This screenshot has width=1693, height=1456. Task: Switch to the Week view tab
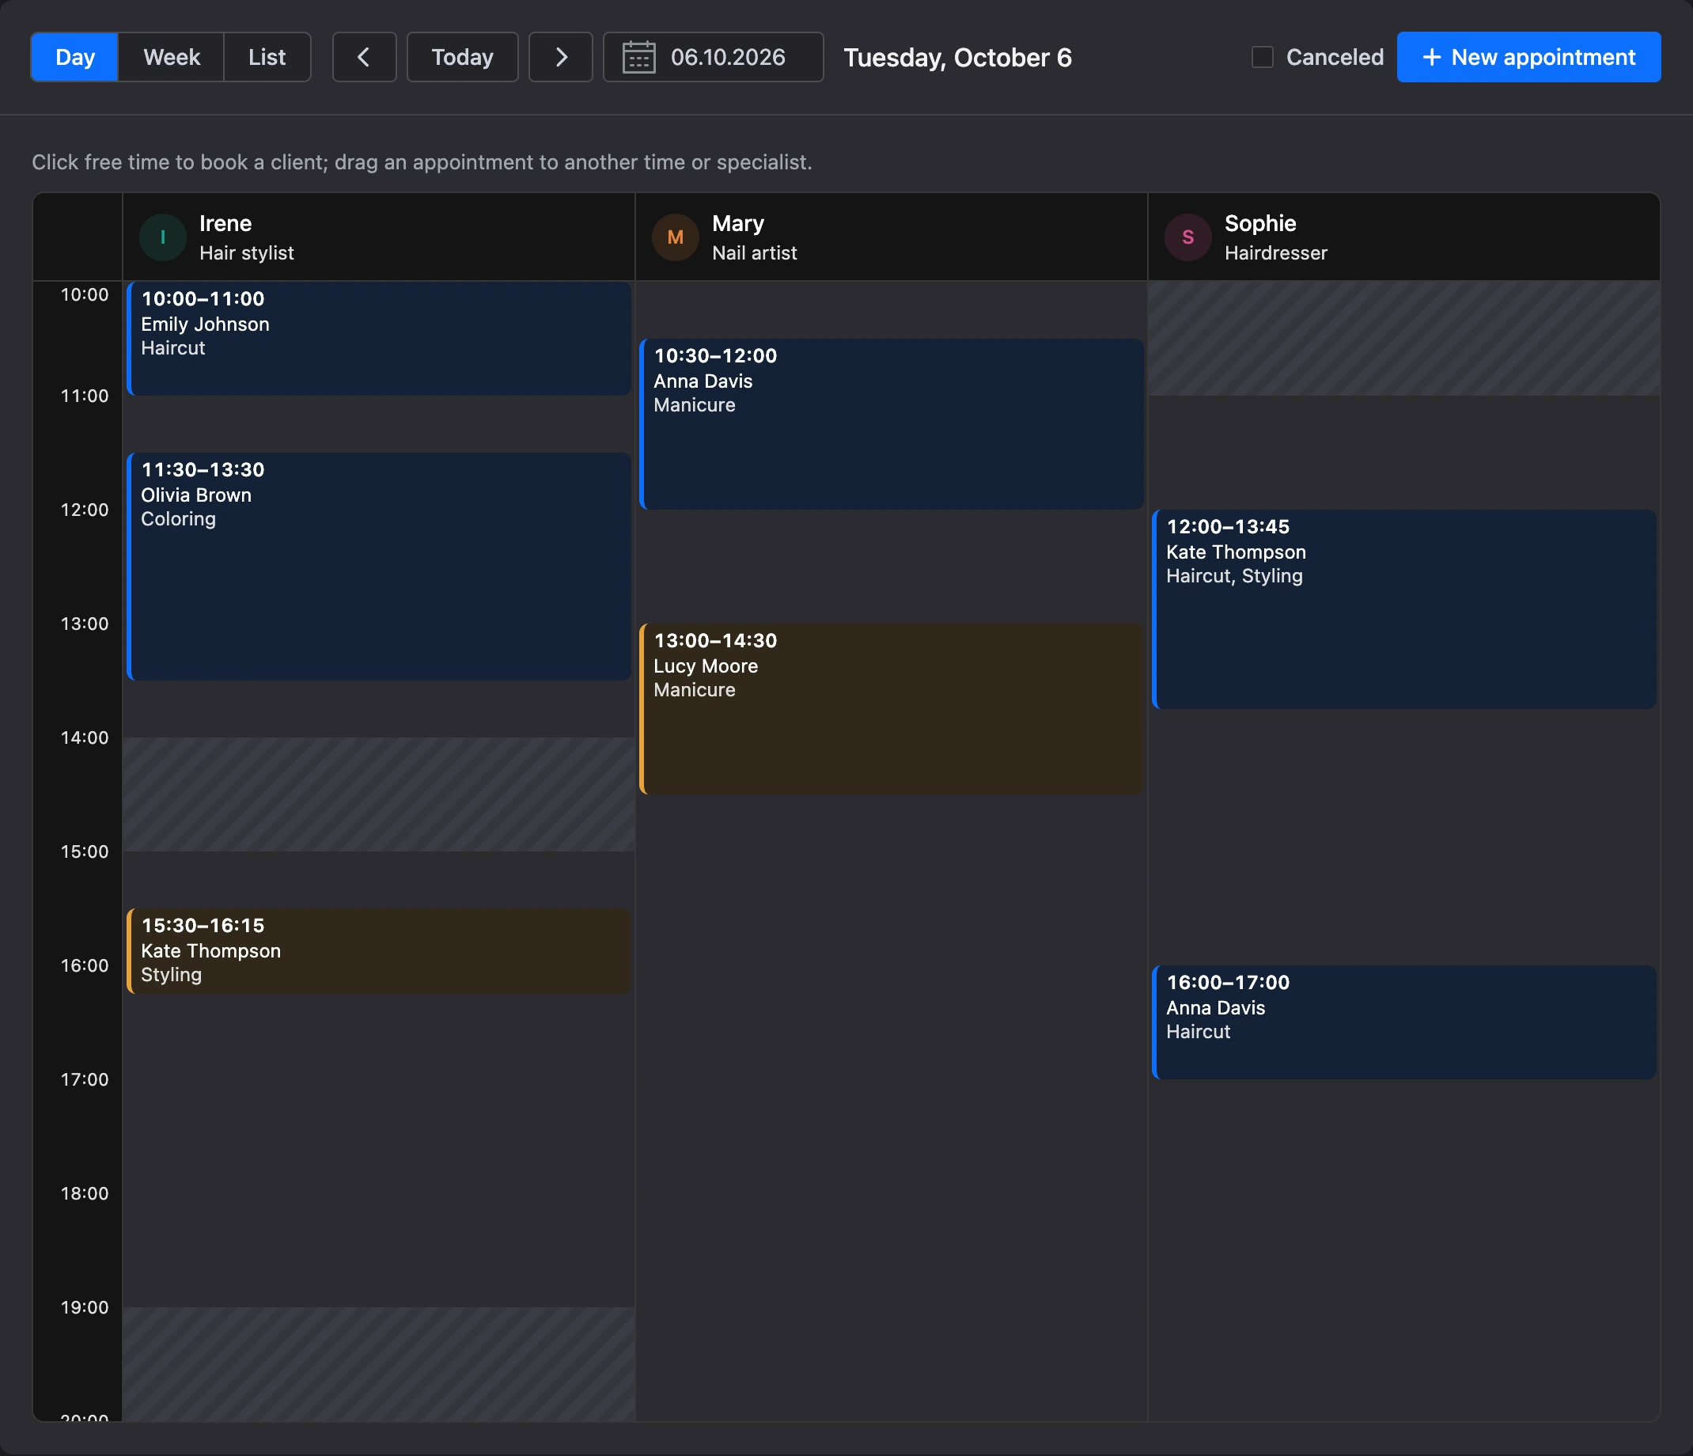coord(172,57)
